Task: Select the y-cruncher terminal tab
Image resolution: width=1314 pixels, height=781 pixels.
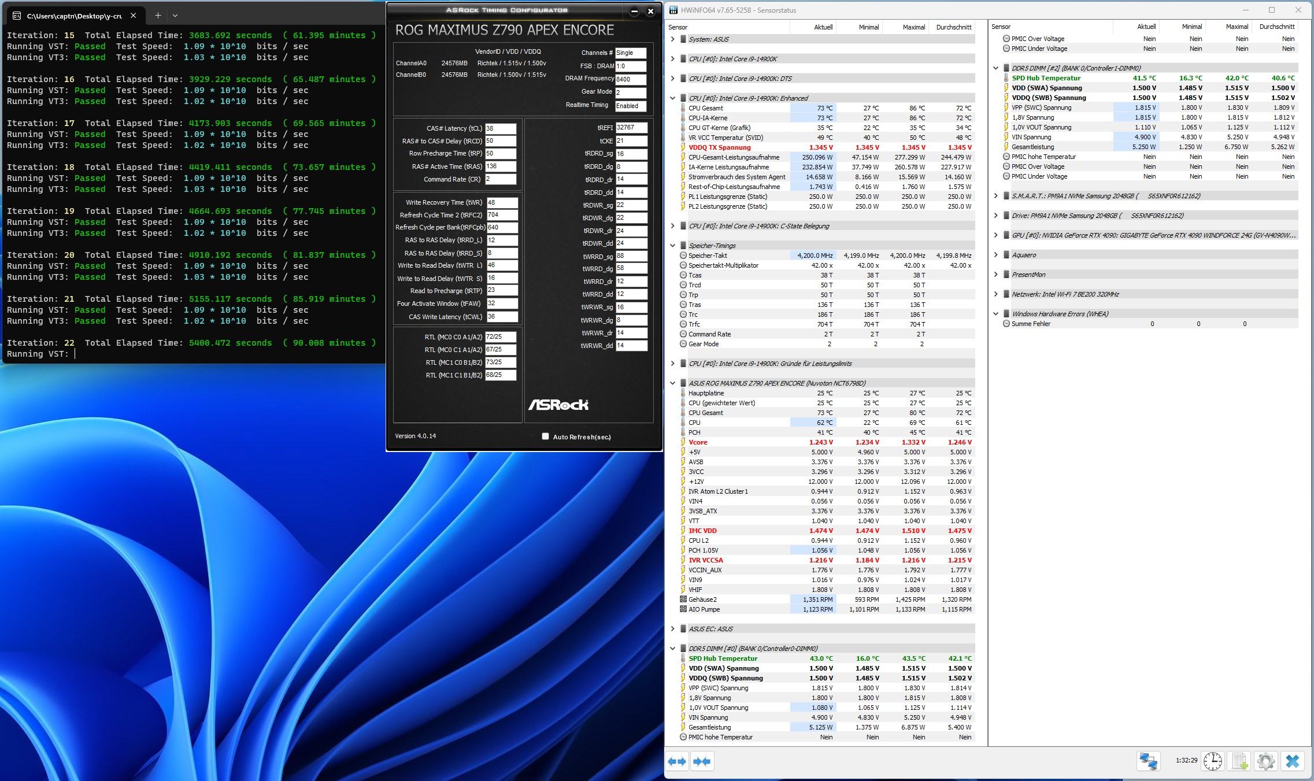Action: click(x=74, y=16)
